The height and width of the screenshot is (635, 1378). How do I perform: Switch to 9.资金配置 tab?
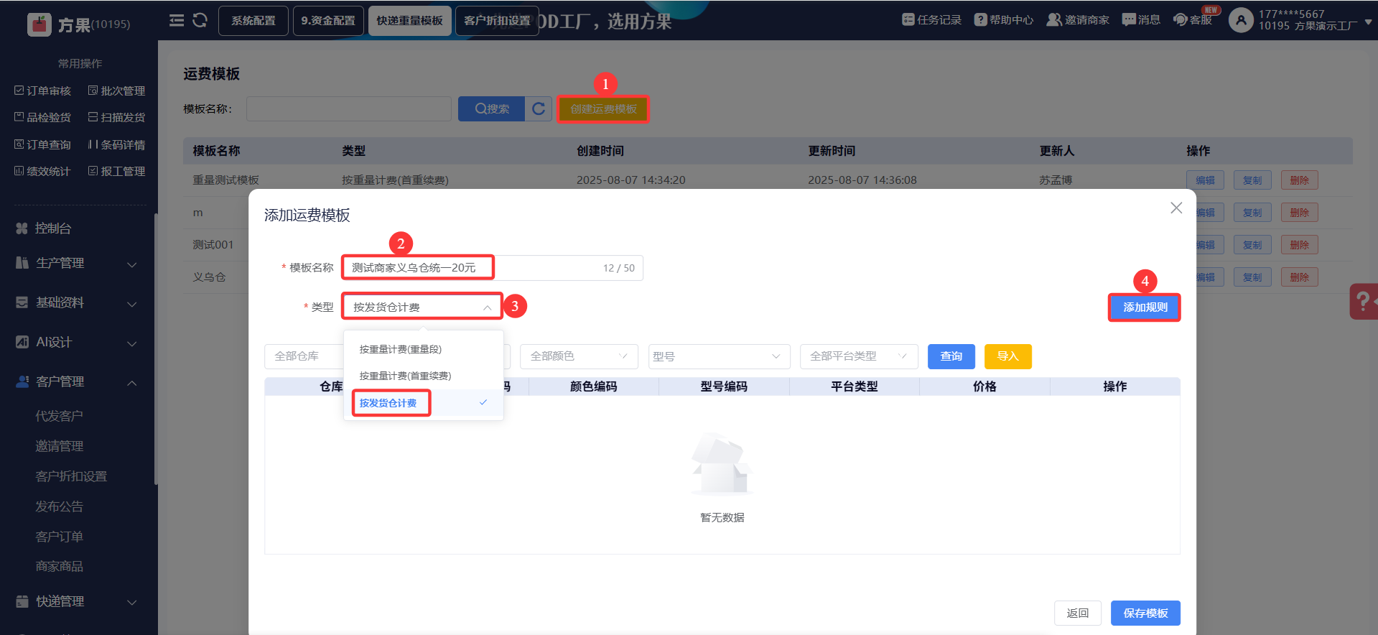pos(328,21)
